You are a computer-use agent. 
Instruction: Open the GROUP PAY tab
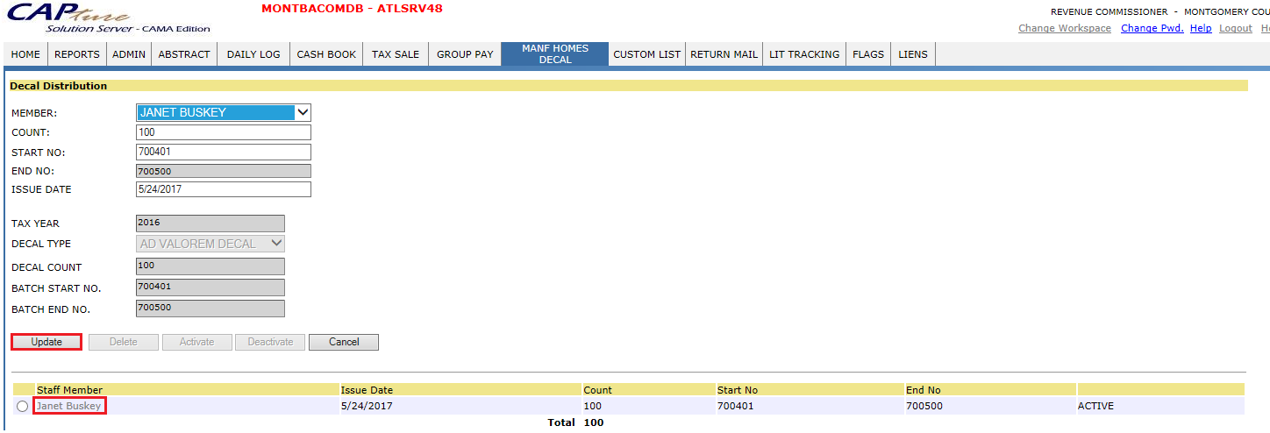pos(465,54)
